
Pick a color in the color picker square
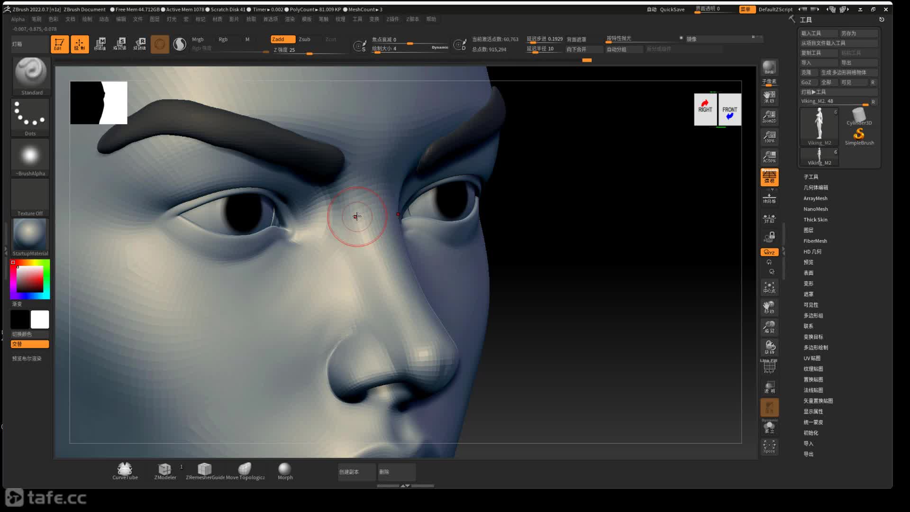pos(30,279)
